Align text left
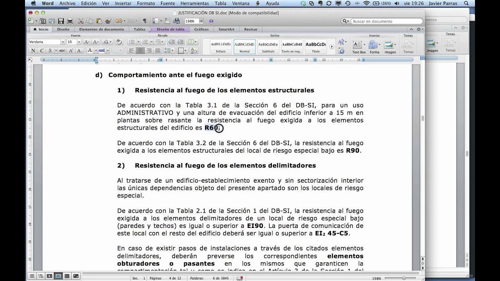The height and width of the screenshot is (281, 500). click(x=131, y=51)
